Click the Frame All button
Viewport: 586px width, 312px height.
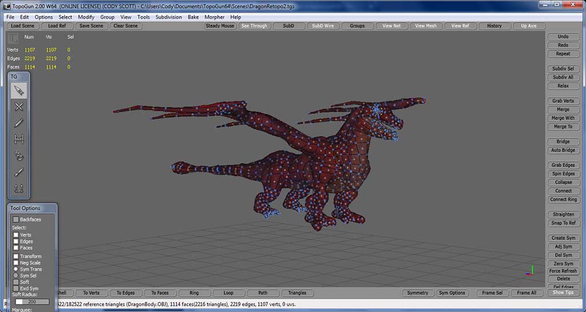(527, 293)
